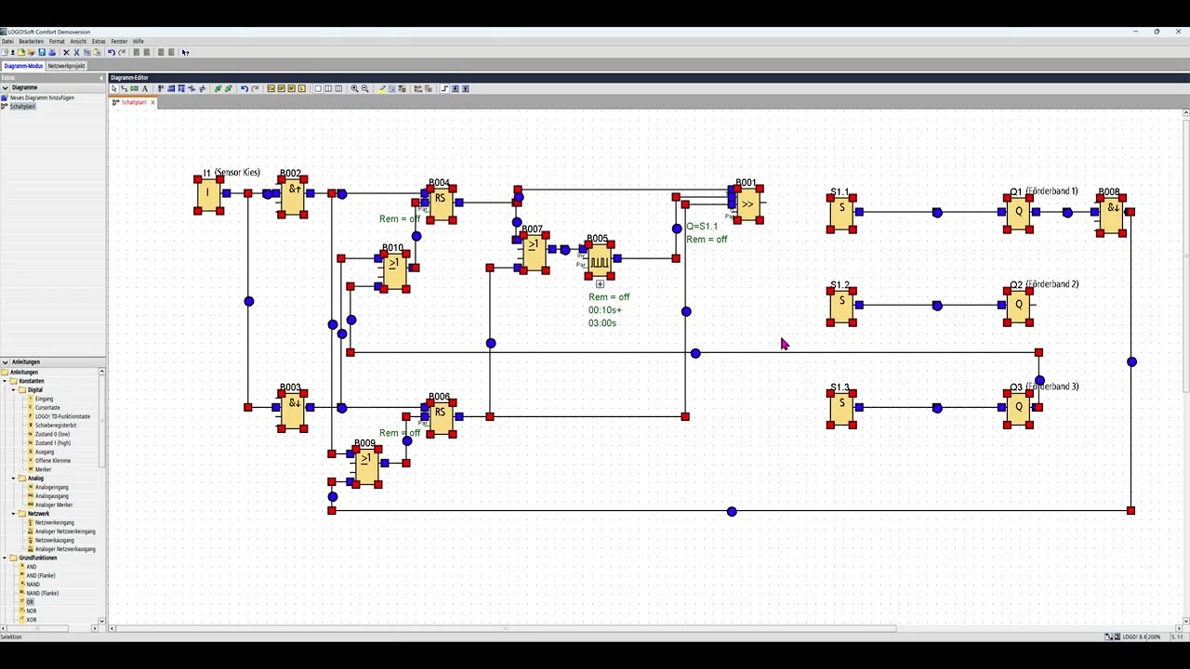
Task: Collapse the Anleitungen panel header
Action: click(x=5, y=361)
